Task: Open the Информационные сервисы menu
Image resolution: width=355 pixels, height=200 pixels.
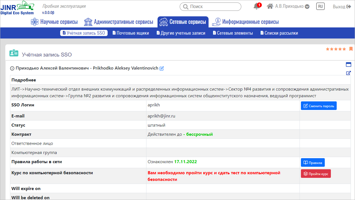Action: click(x=245, y=22)
